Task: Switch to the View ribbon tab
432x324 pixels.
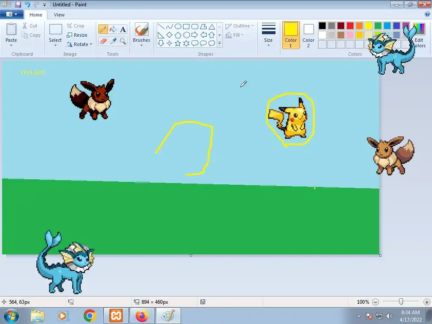Action: (x=59, y=15)
